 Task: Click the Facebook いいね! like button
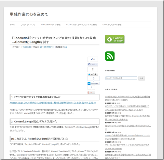[93, 64]
